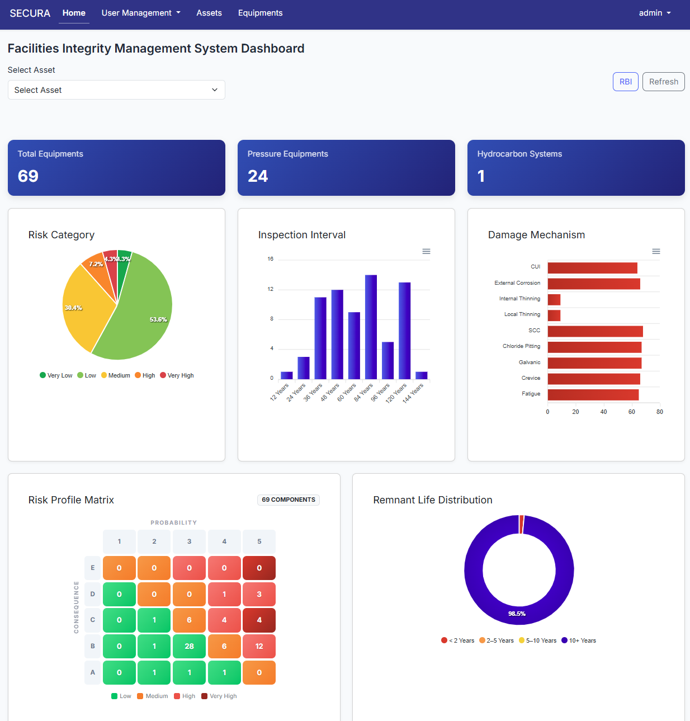The height and width of the screenshot is (721, 690).
Task: Click Medium legend under risk matrix
Action: pos(153,696)
